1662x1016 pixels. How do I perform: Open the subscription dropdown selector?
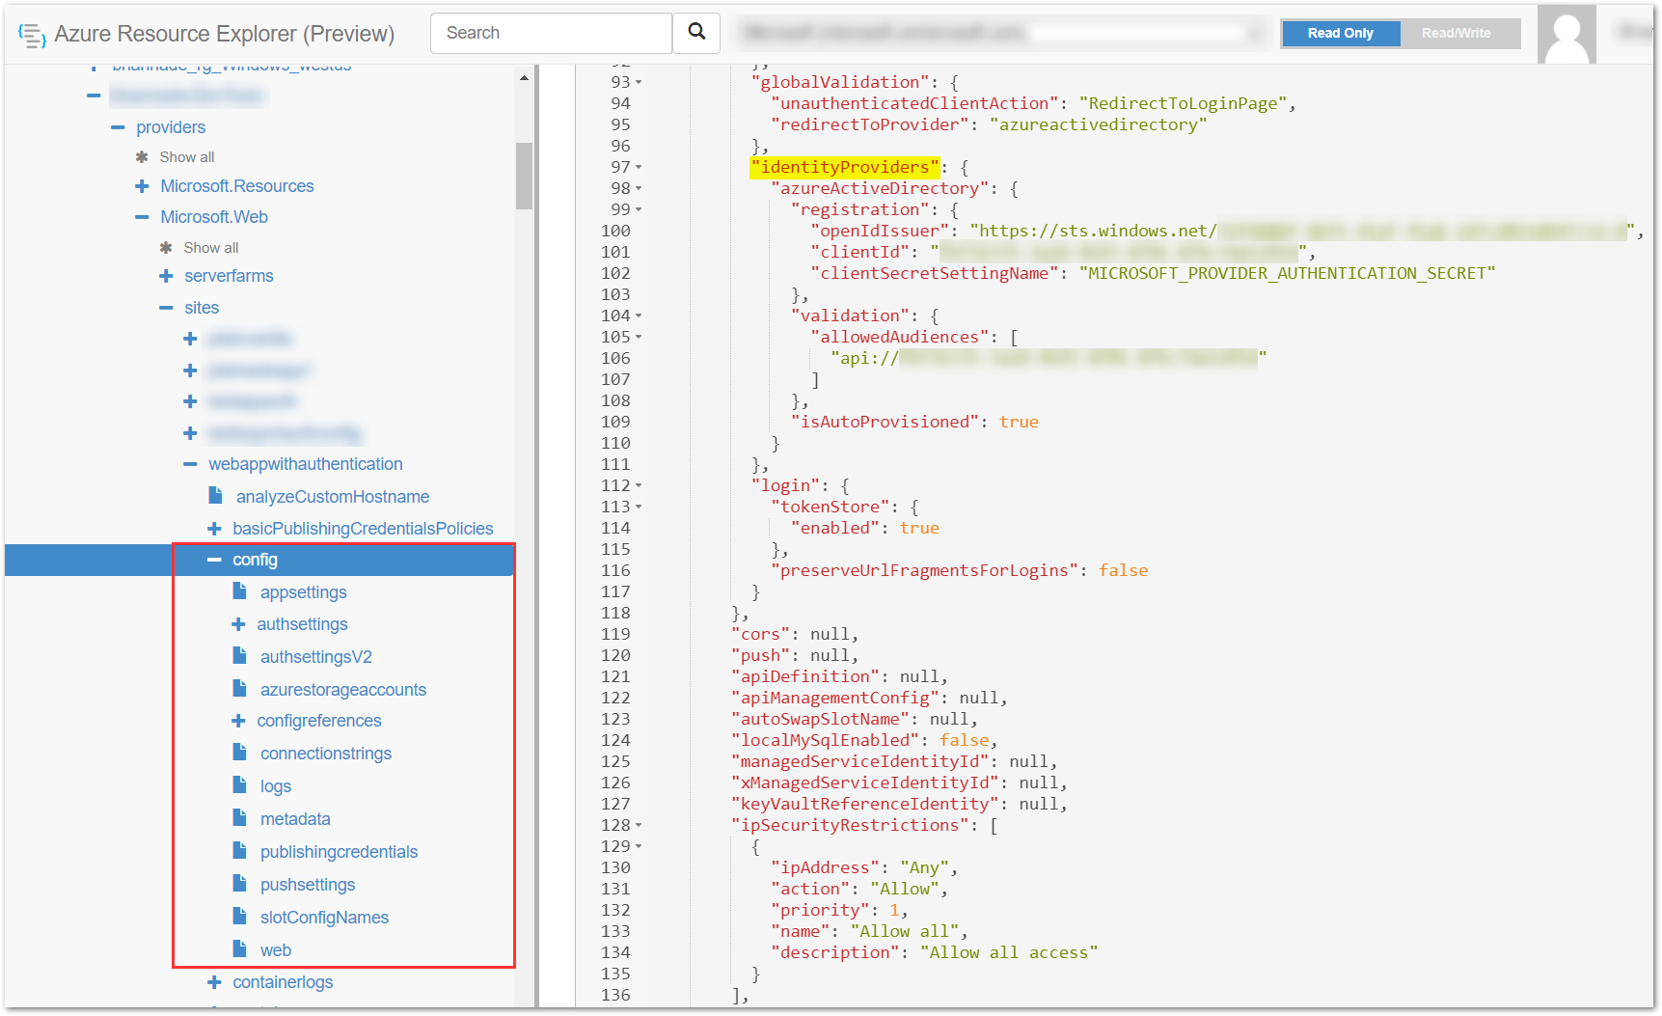(x=1000, y=33)
